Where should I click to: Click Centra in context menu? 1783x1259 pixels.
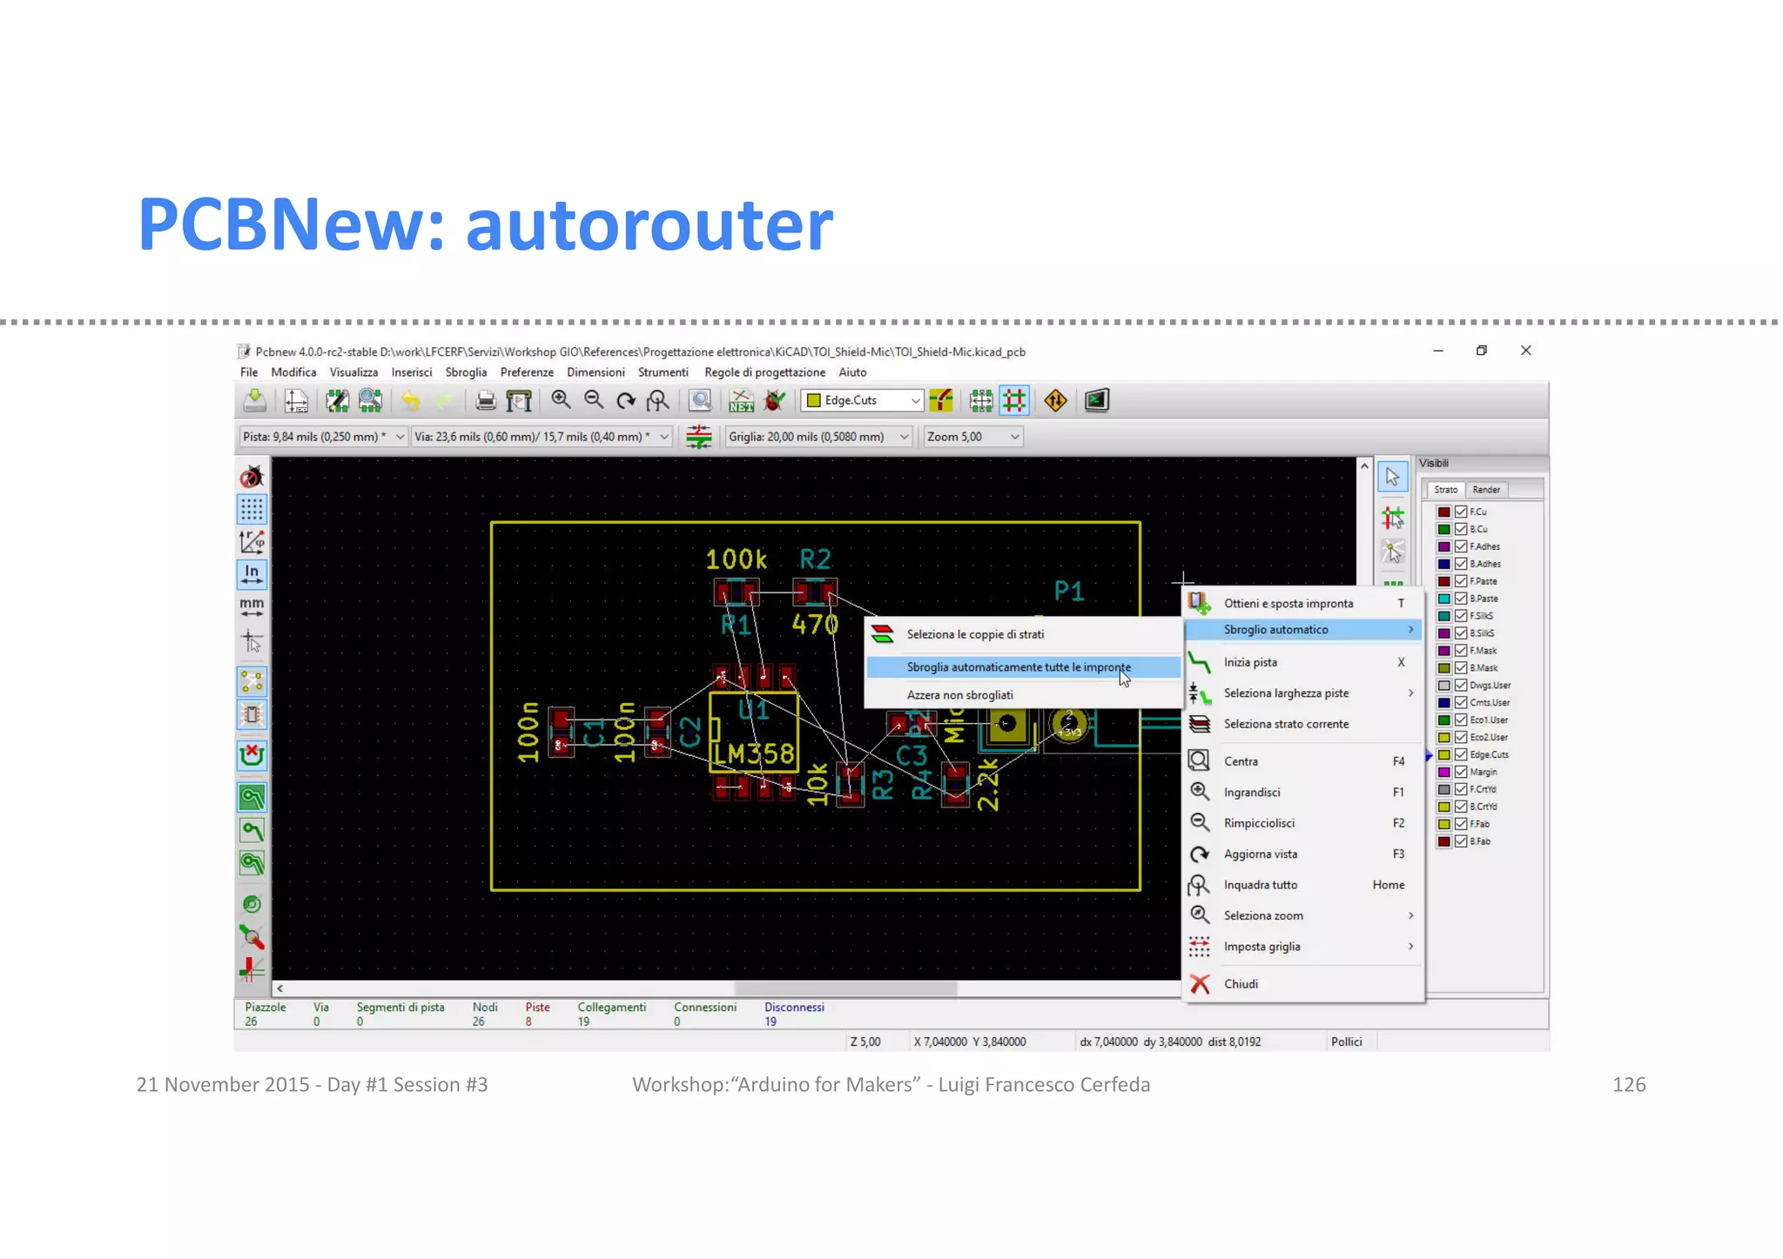point(1303,761)
